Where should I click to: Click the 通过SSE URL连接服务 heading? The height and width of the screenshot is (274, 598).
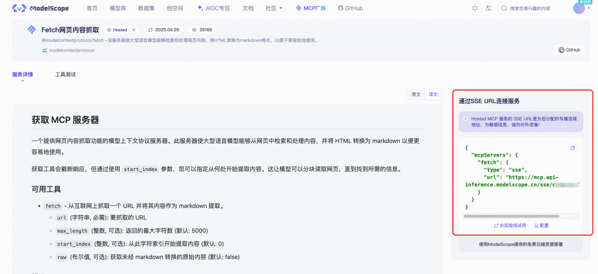[489, 101]
